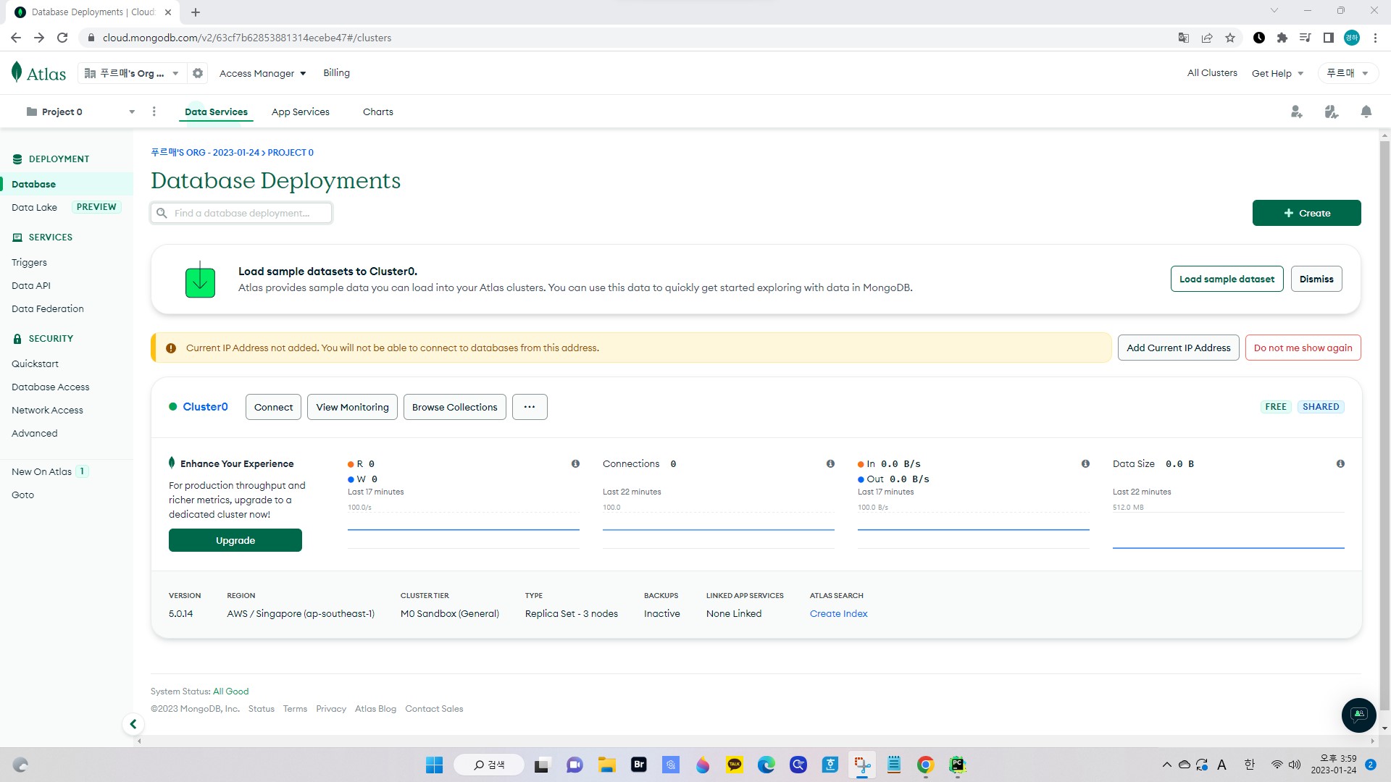Click the All Good system status link

click(x=230, y=691)
